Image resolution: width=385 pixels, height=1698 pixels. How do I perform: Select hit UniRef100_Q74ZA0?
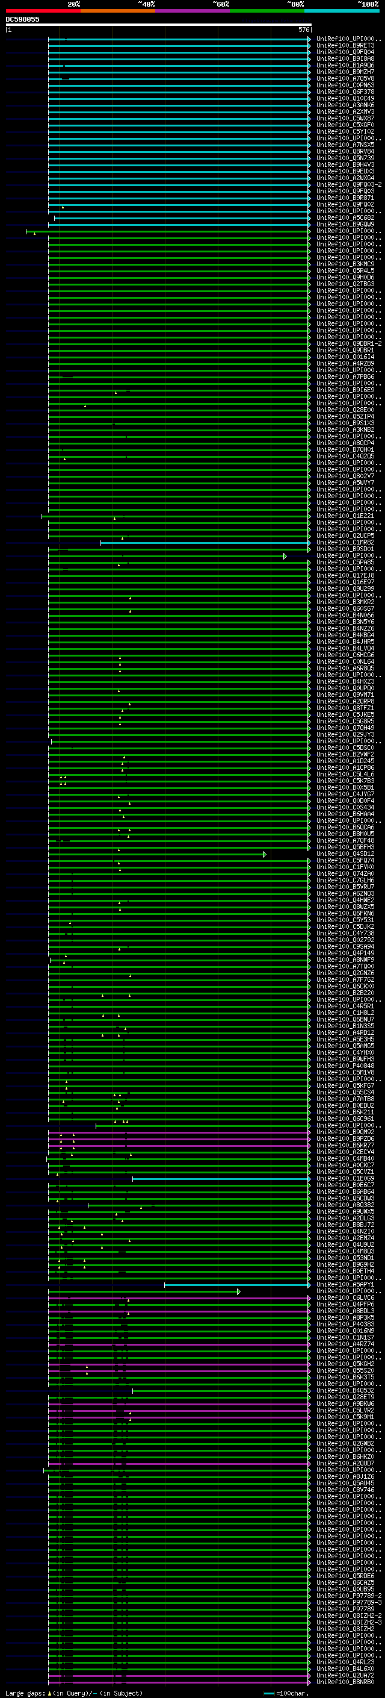pos(345,874)
